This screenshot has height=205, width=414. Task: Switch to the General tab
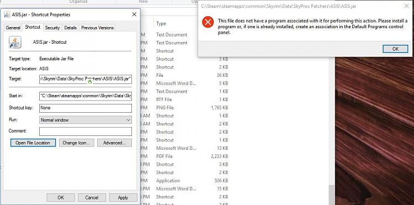(13, 28)
